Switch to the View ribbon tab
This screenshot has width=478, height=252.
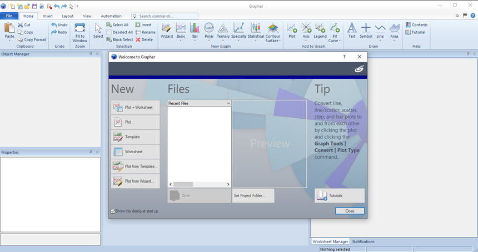(87, 16)
